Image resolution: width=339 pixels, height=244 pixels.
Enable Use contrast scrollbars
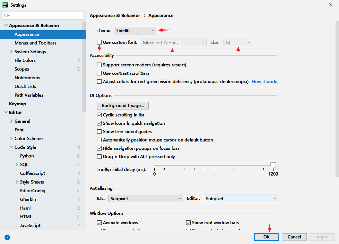(x=99, y=73)
